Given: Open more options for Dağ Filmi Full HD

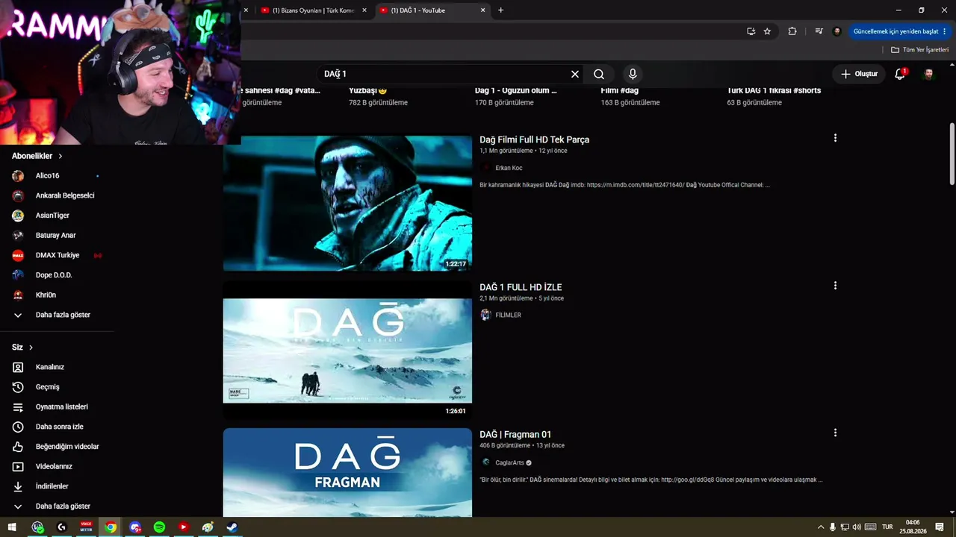Looking at the screenshot, I should (x=835, y=138).
